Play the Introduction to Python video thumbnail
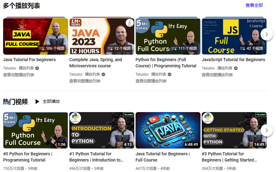276x172 pixels. [x=101, y=130]
